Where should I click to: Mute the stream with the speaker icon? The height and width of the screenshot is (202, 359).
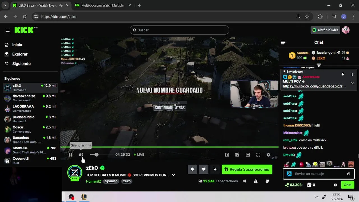click(x=81, y=155)
